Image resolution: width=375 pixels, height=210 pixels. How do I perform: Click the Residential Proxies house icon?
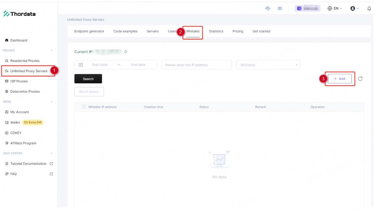(7, 61)
